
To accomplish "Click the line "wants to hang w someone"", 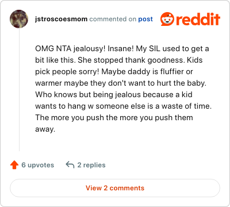I will pos(124,106).
